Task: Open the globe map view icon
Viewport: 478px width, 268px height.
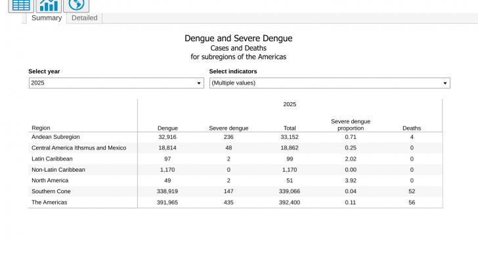Action: (76, 5)
